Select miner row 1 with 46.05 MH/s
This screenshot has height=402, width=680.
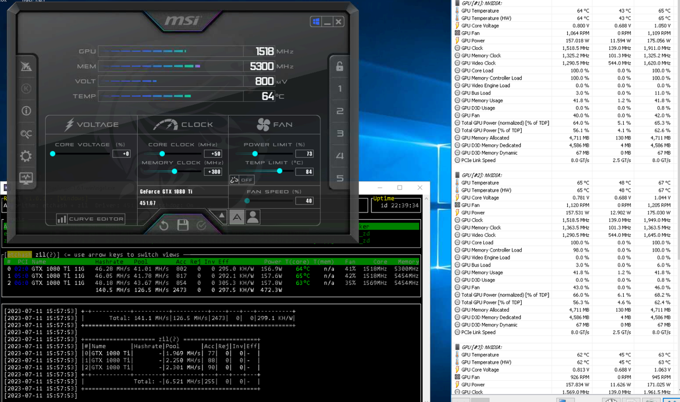click(212, 276)
